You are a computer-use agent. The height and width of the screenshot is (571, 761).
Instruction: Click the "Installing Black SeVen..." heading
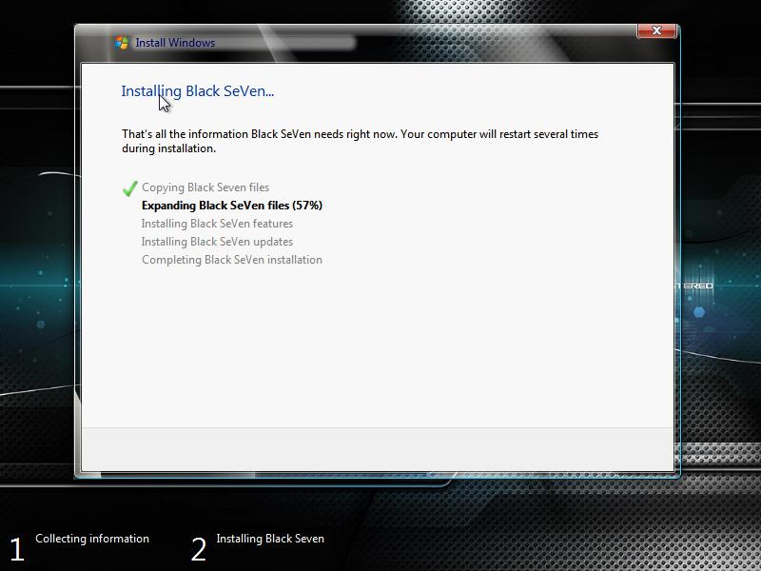pyautogui.click(x=198, y=91)
